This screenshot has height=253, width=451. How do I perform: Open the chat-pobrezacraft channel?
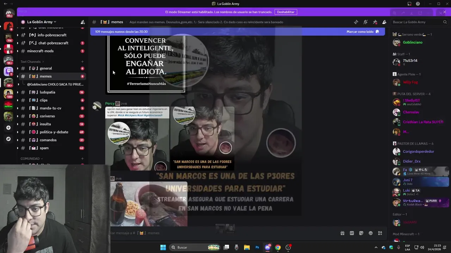52,43
